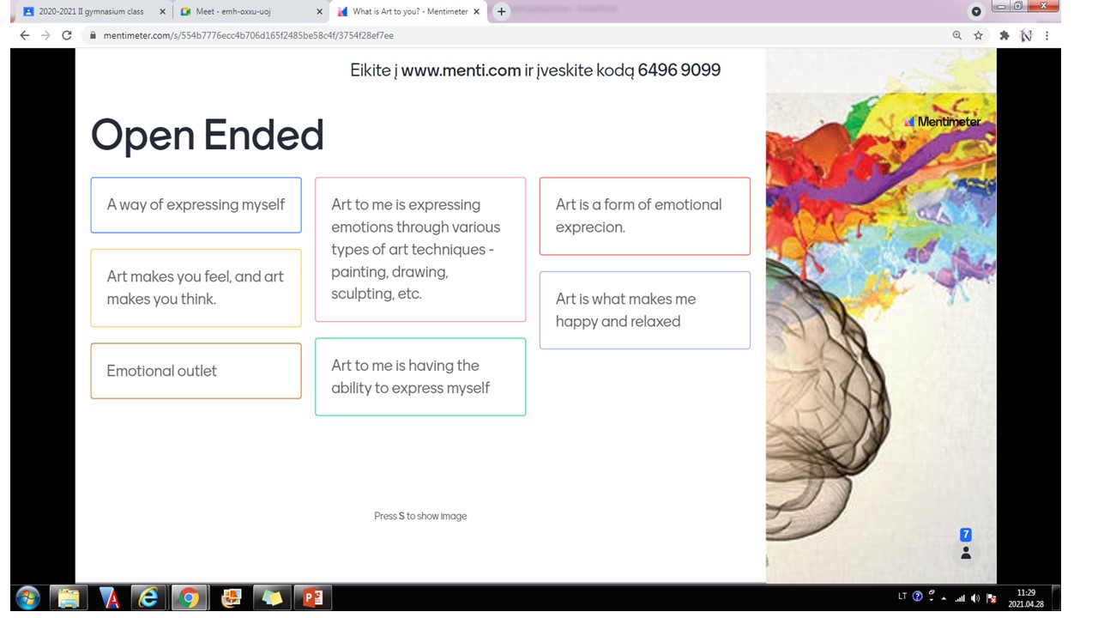Open the Chrome profile avatar
Viewport: 1098px width, 618px height.
point(1025,36)
